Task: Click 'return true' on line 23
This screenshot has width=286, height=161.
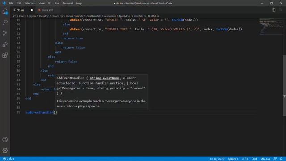Action: (72, 38)
